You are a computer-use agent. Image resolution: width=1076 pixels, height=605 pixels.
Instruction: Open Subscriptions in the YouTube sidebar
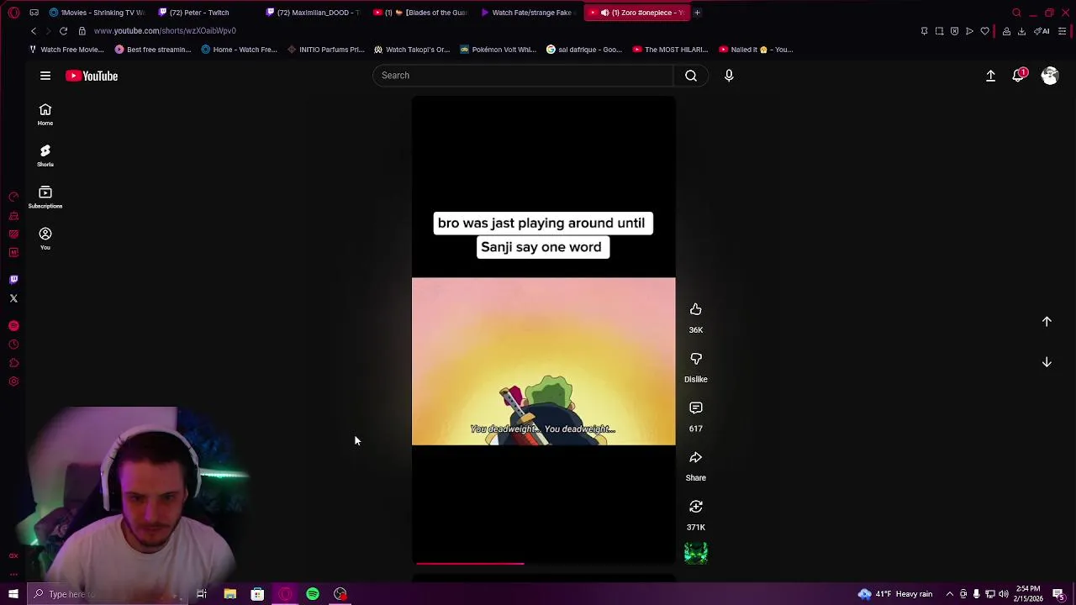click(45, 197)
